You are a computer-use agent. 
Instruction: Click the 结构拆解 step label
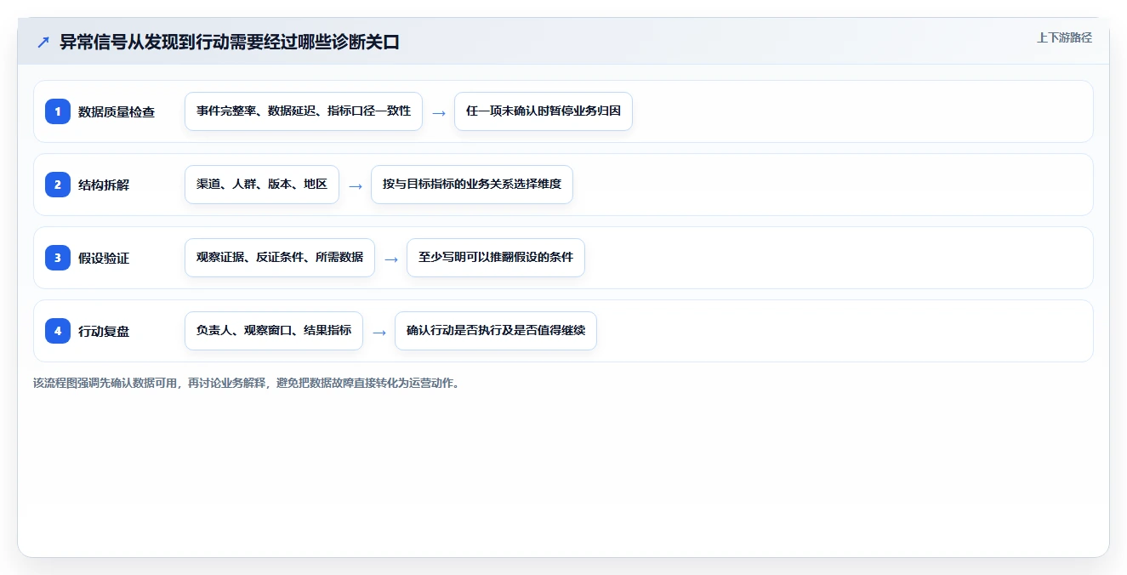[x=104, y=185]
